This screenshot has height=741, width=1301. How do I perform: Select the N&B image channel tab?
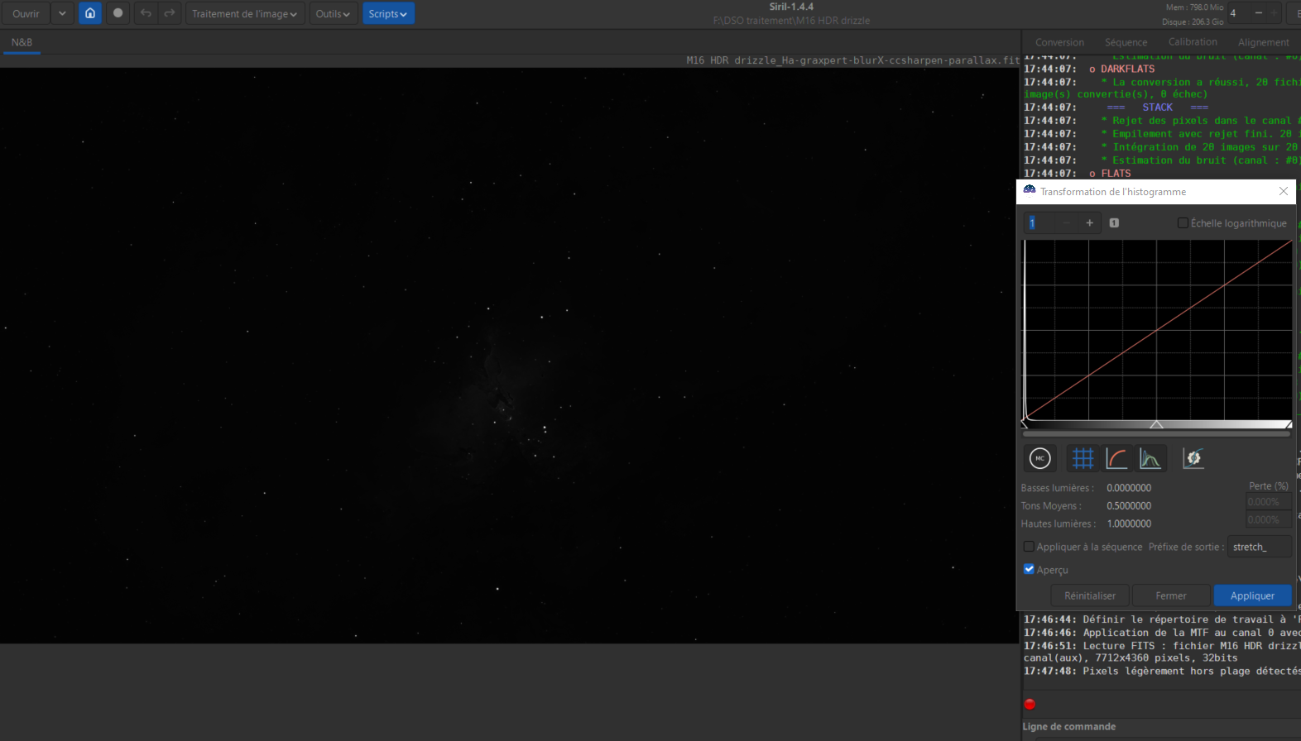click(22, 42)
